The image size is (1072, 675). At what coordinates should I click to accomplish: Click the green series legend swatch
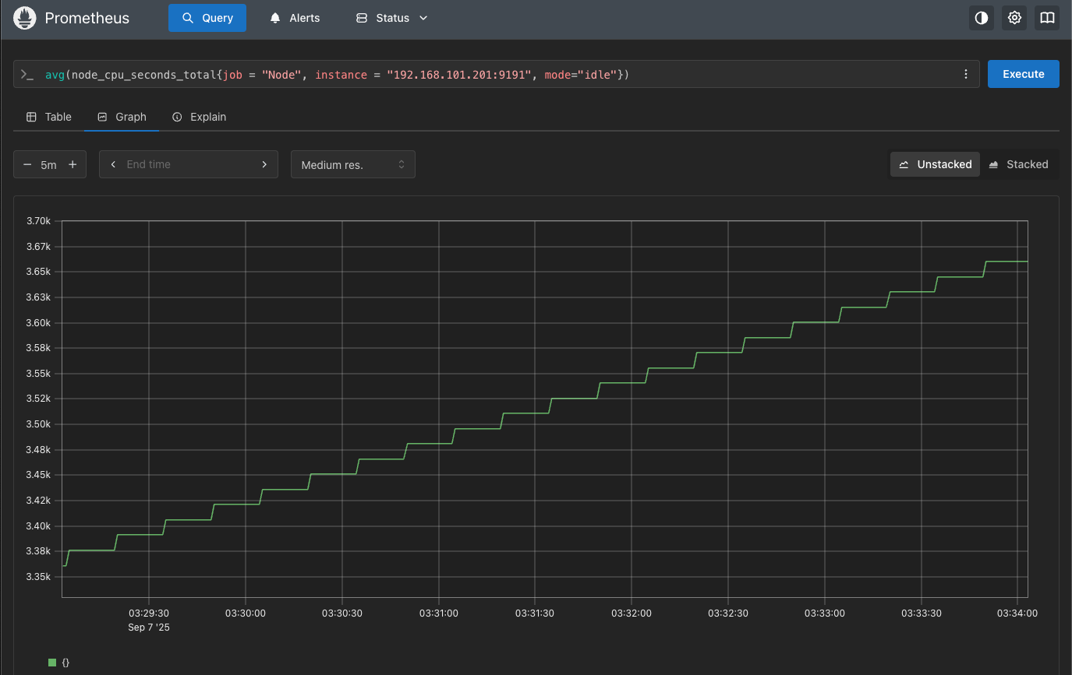[x=52, y=663]
